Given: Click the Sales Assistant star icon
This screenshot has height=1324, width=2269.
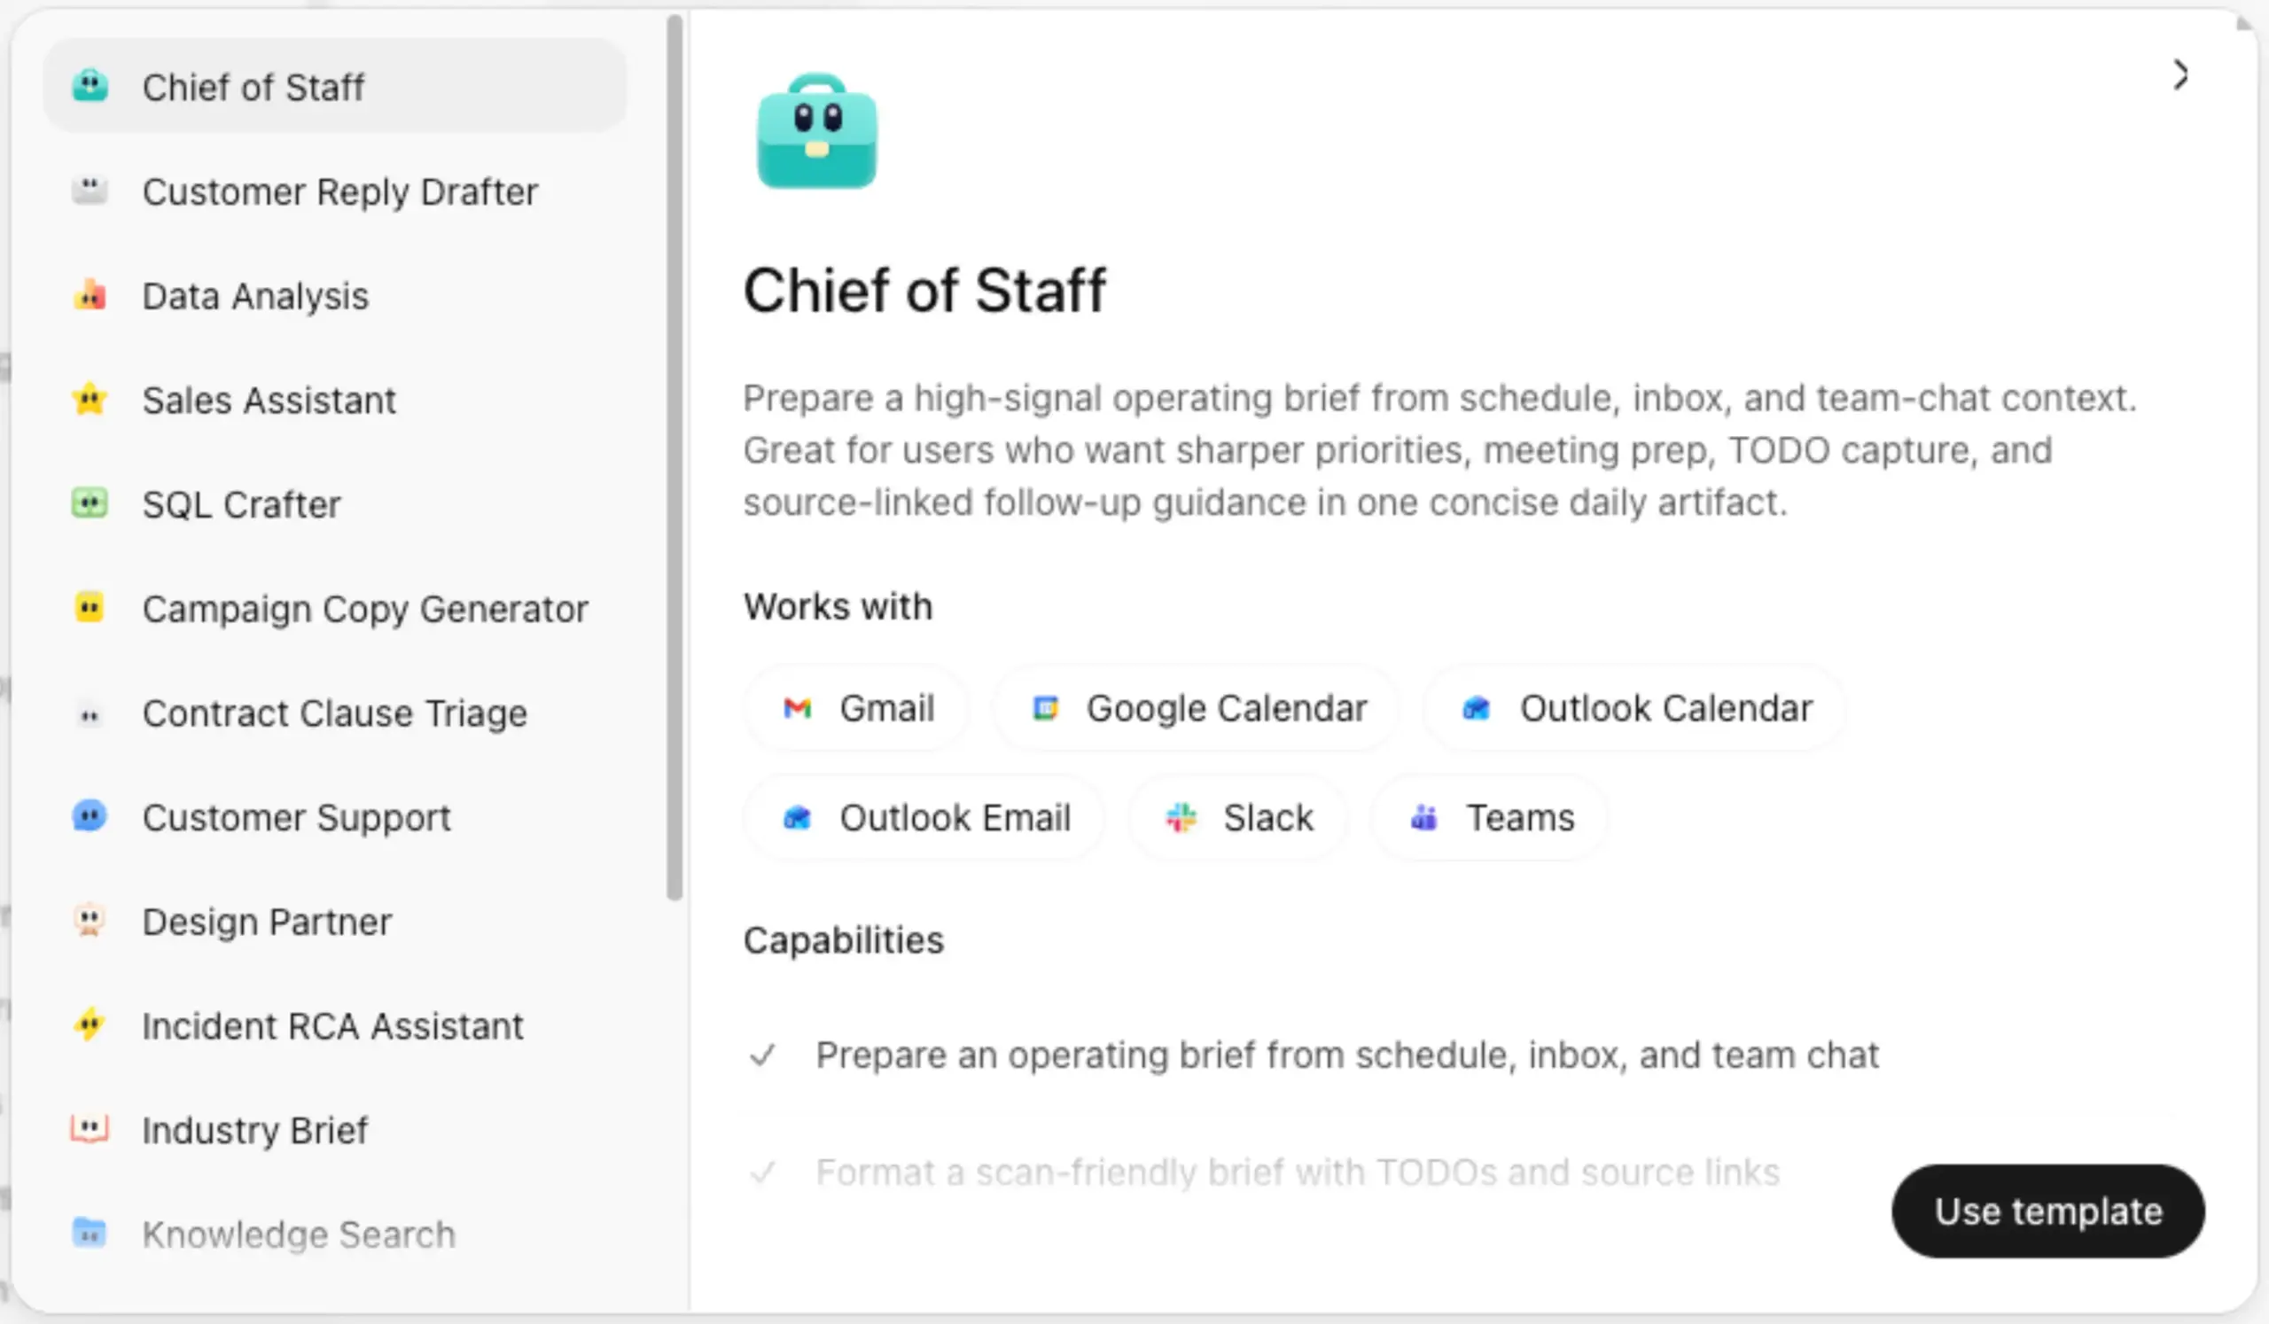Looking at the screenshot, I should click(x=90, y=400).
